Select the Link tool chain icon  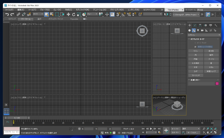[x=18, y=14]
